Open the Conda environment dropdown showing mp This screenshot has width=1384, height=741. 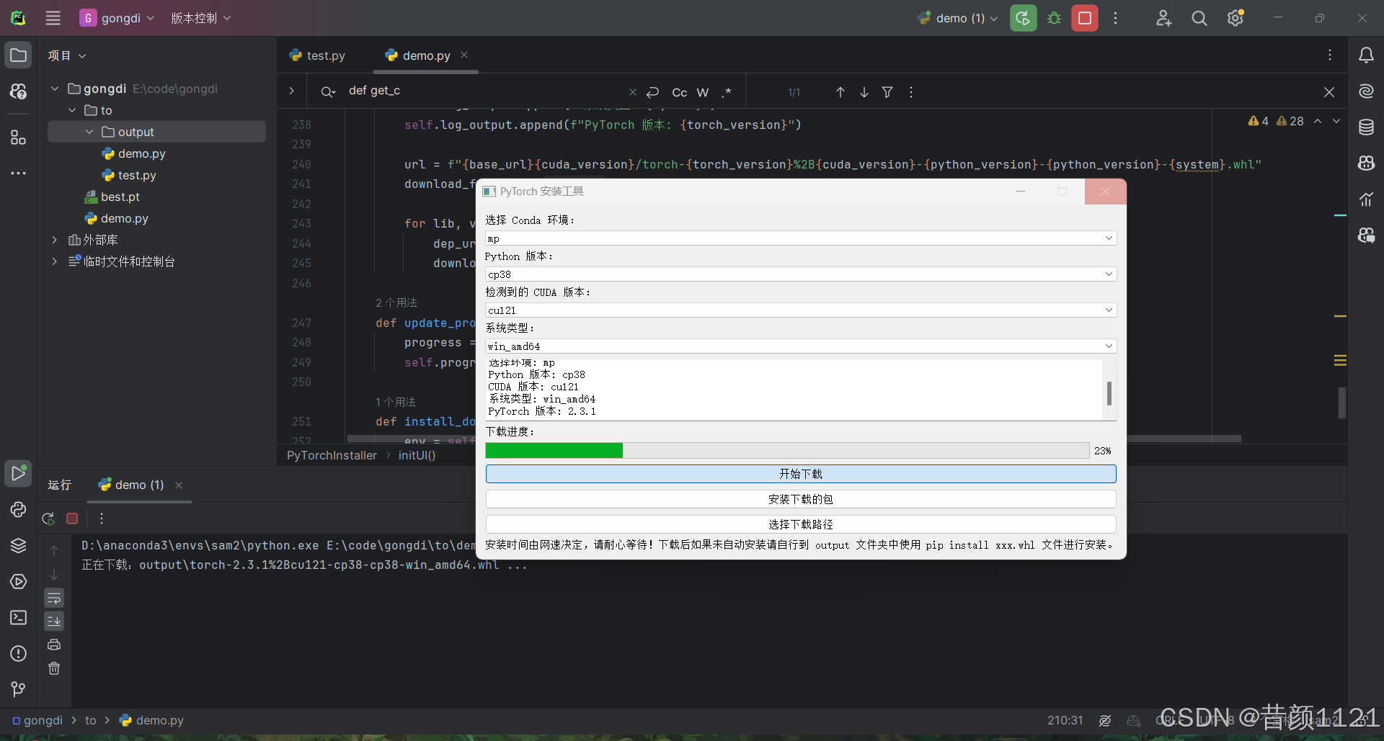pyautogui.click(x=801, y=238)
